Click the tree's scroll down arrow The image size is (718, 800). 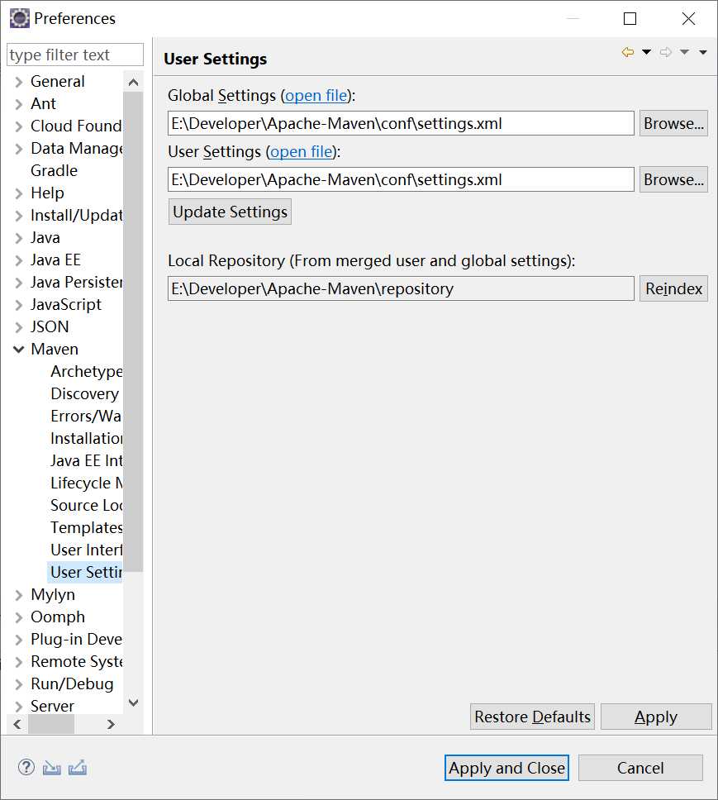pyautogui.click(x=133, y=703)
